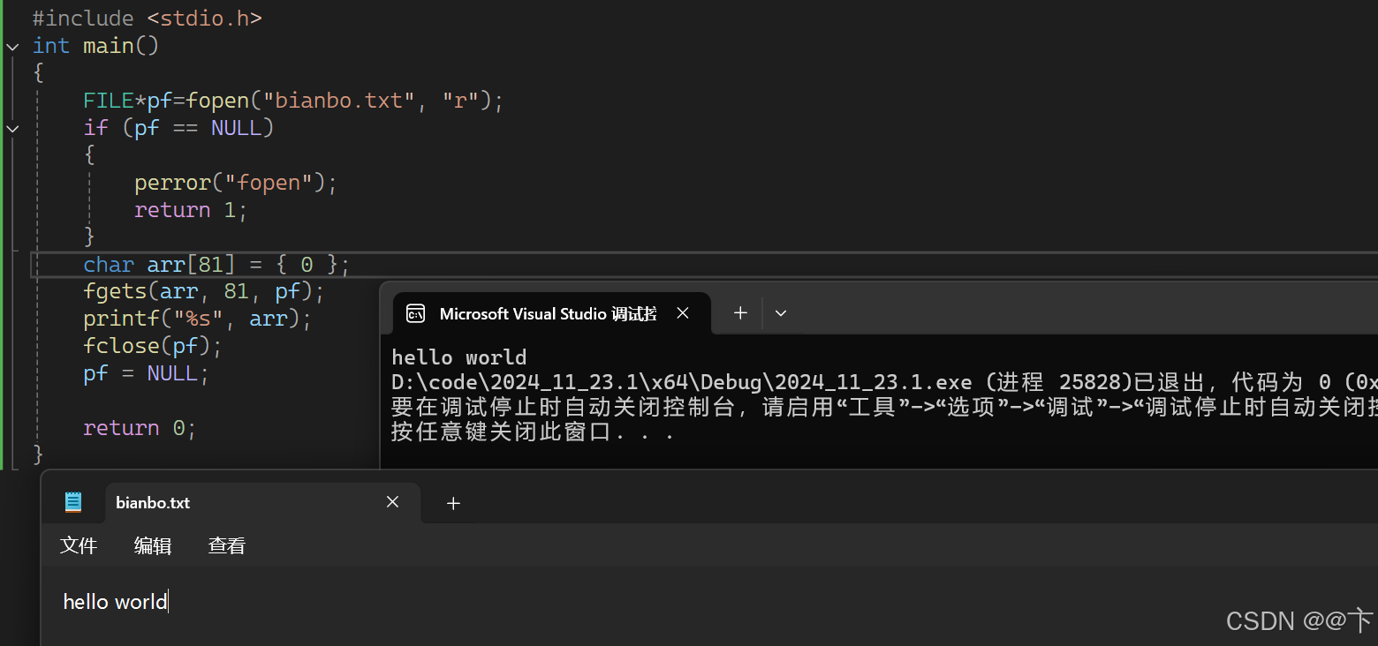Click the perror("fopen") line
This screenshot has height=646, width=1378.
pyautogui.click(x=236, y=183)
